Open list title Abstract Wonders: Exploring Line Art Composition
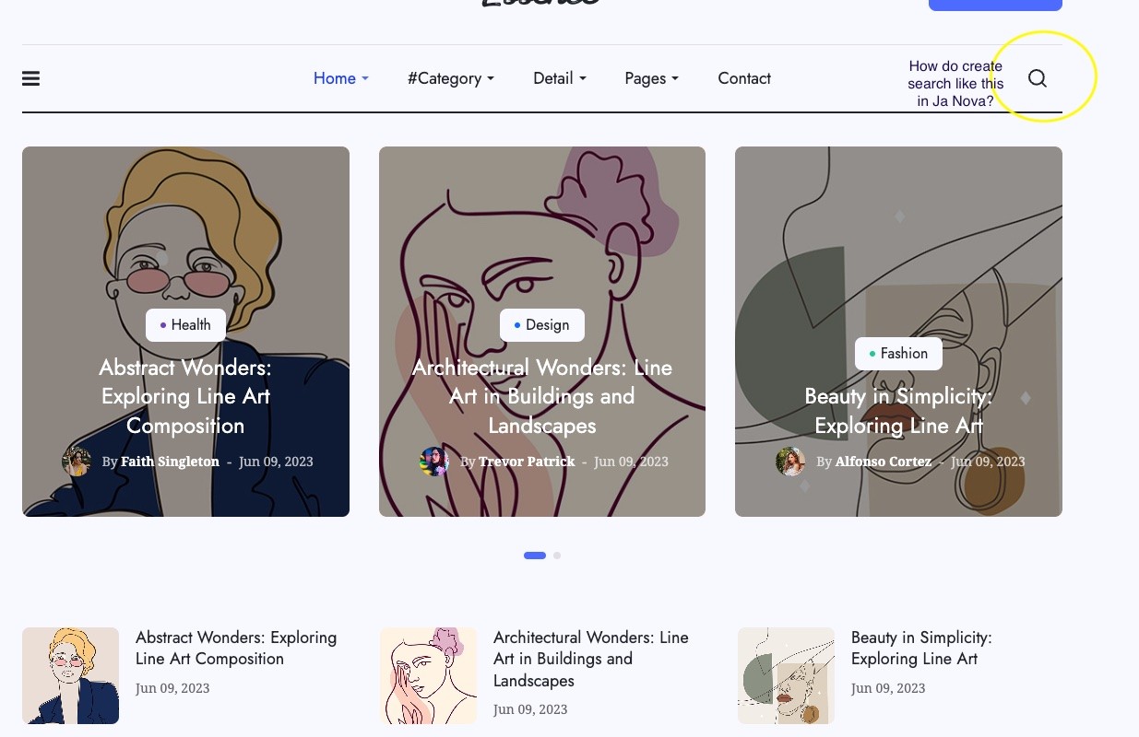This screenshot has width=1139, height=737. point(236,648)
